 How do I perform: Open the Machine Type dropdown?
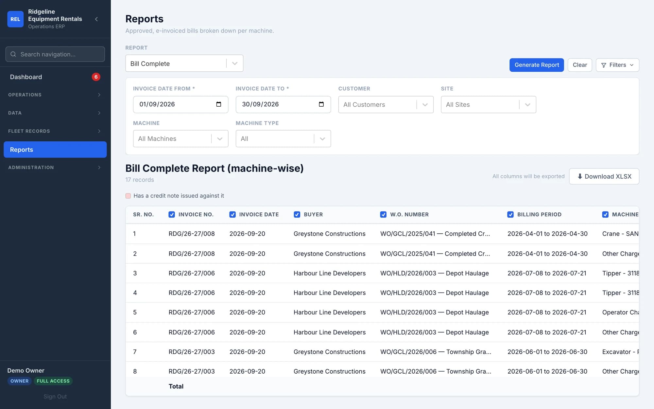coord(283,139)
